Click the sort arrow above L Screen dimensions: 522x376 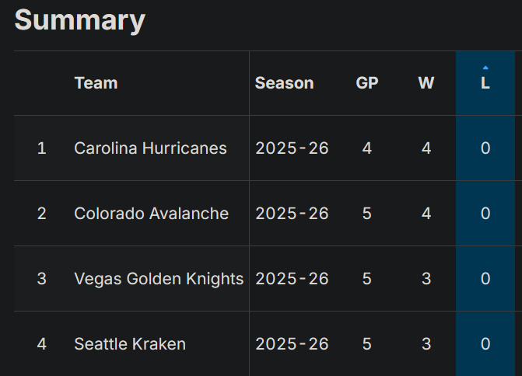[x=485, y=68]
